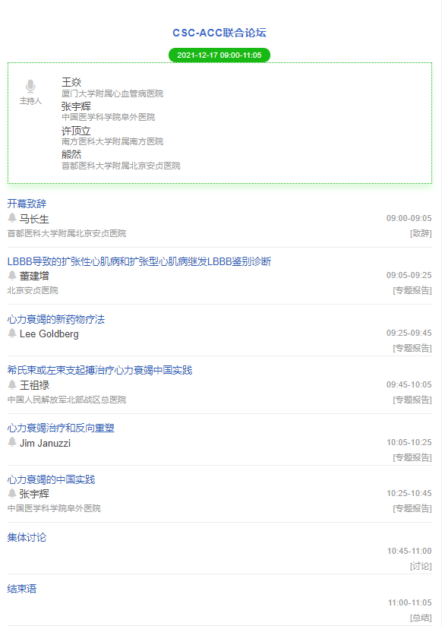Click affiliation 厦门大学附属心血管病医院
Viewport: 442px width, 626px height.
[112, 93]
